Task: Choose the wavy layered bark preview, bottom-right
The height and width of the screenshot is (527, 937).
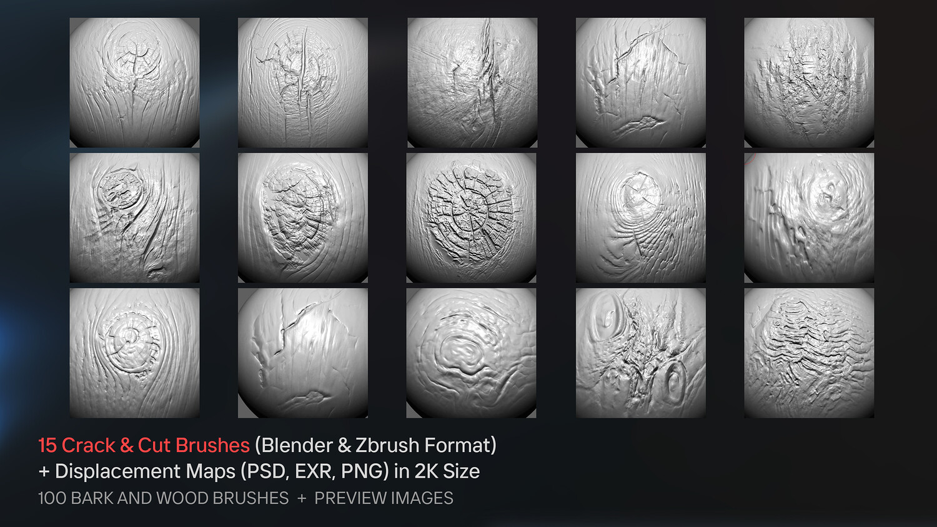Action: coord(809,353)
